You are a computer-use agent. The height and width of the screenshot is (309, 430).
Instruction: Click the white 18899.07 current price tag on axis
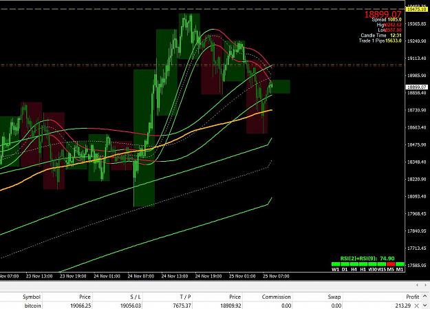(416, 87)
